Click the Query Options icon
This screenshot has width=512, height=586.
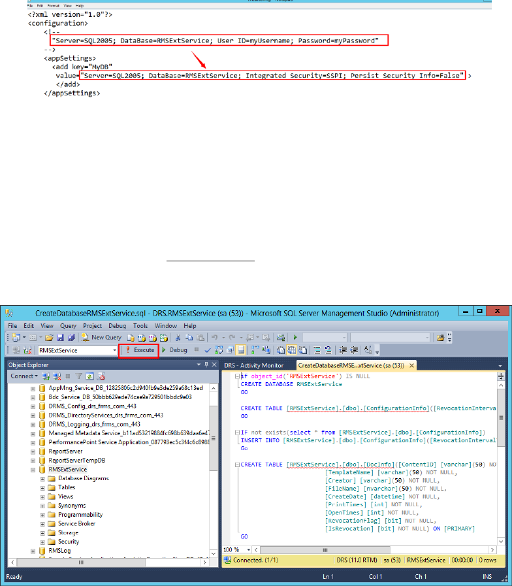coord(230,350)
